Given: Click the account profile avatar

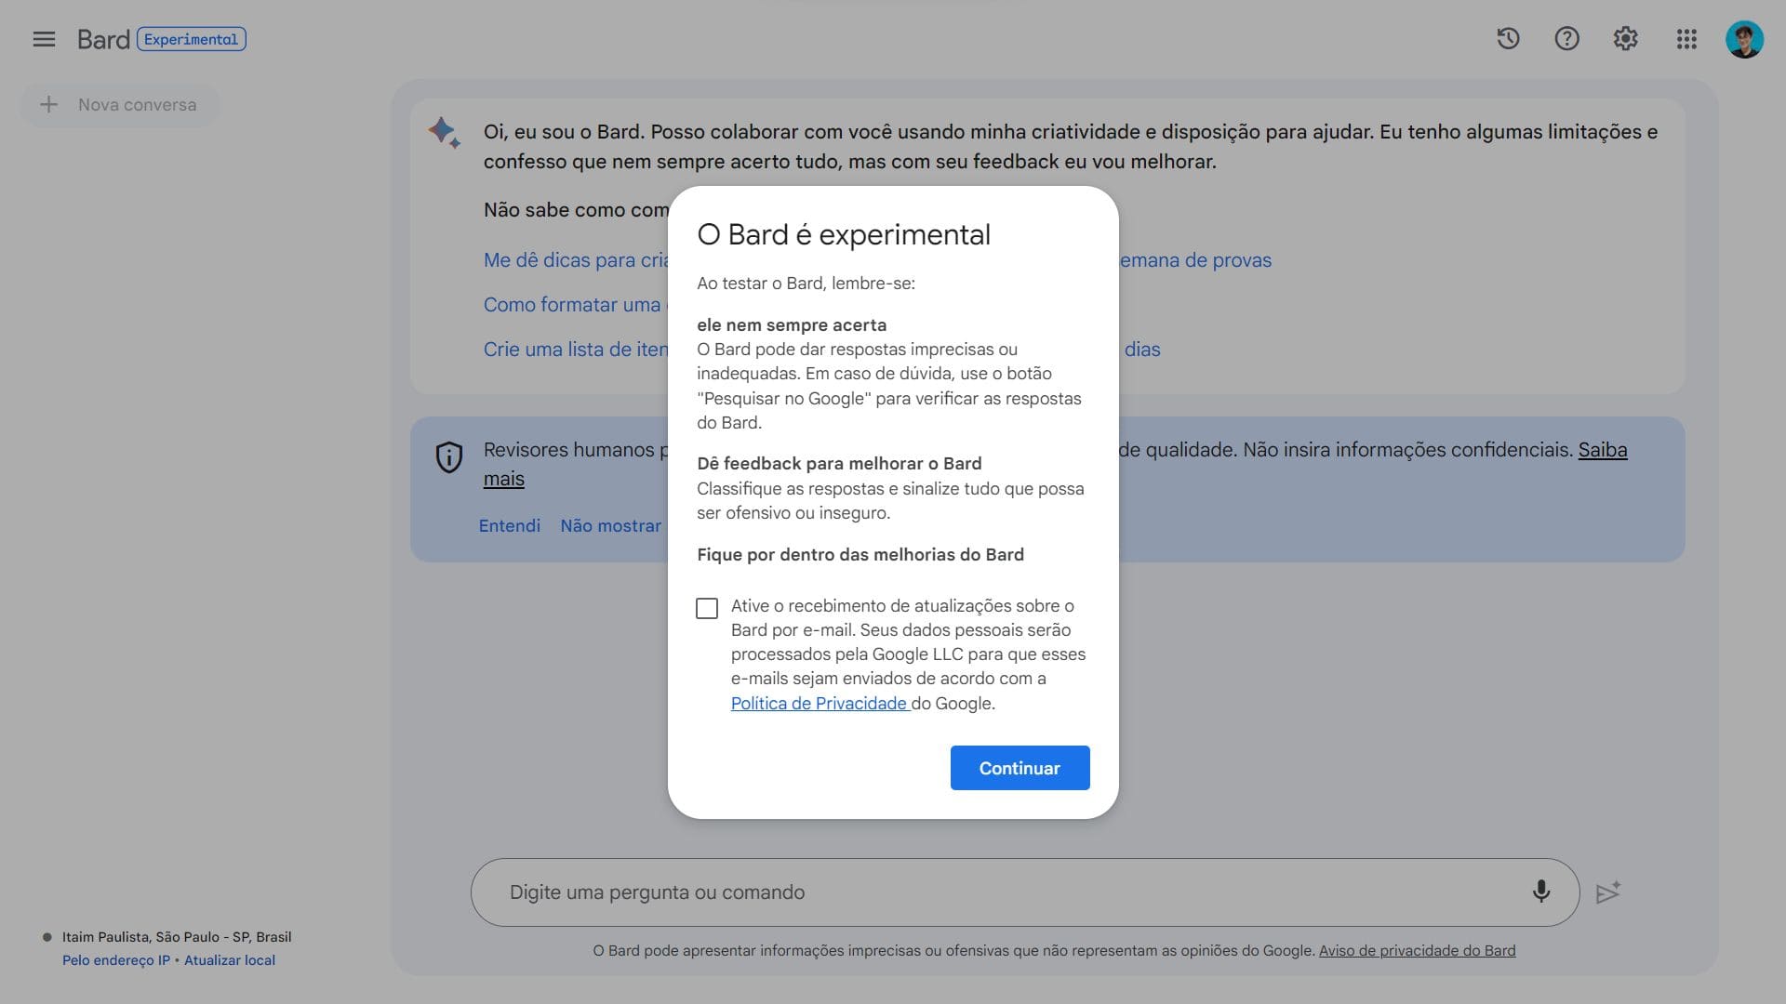Looking at the screenshot, I should pyautogui.click(x=1743, y=39).
